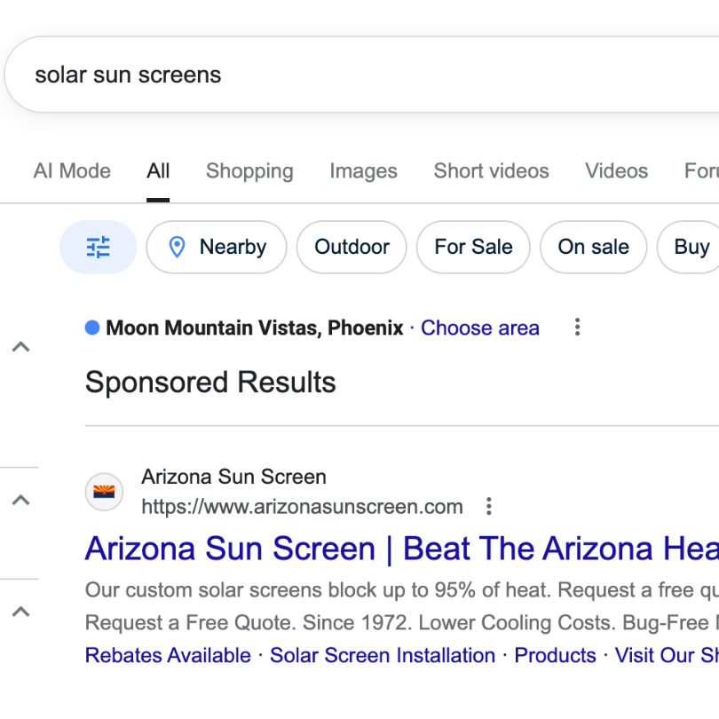
Task: Open the Arizona Sun Screen Beat The Arizona Heat headline
Action: tap(402, 549)
